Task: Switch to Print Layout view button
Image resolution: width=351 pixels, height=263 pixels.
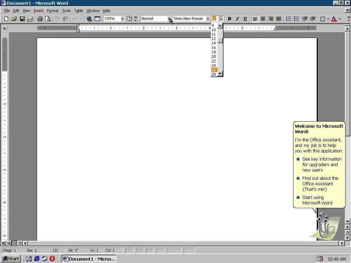Action: click(x=14, y=243)
